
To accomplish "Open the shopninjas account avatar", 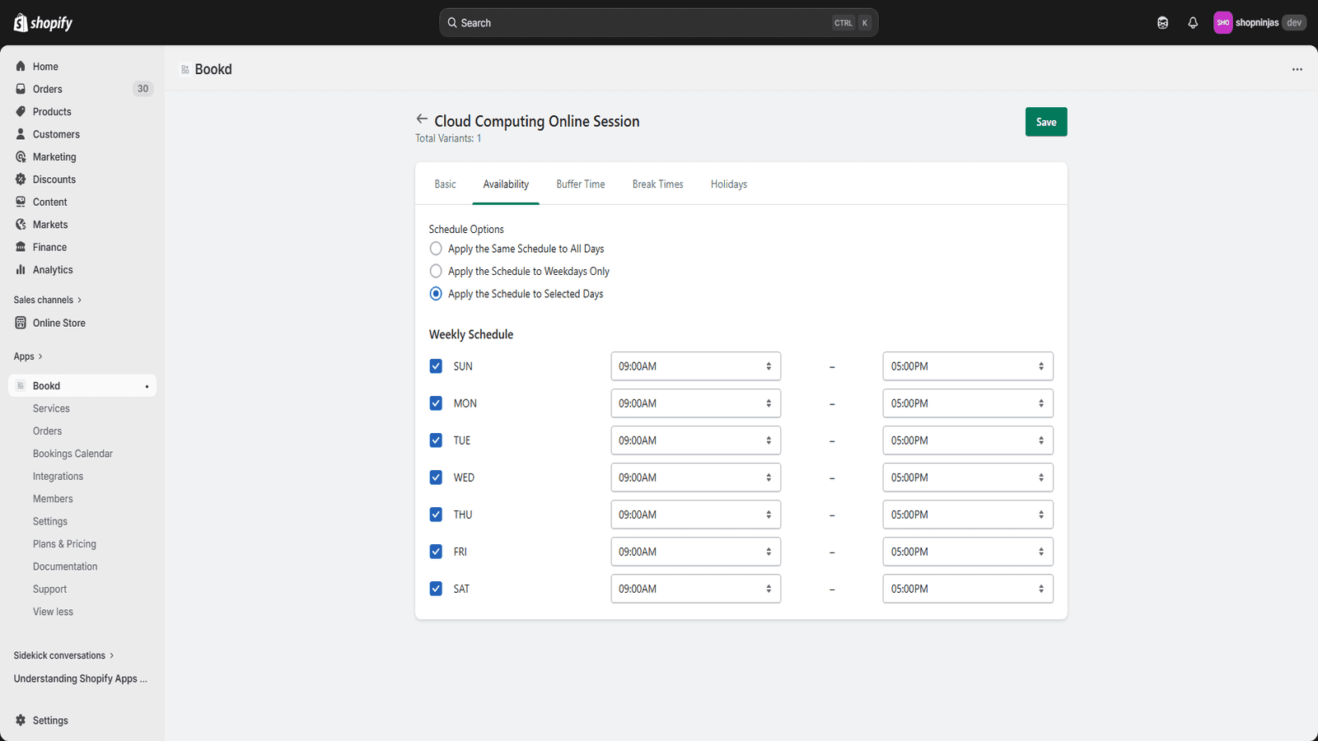I will coord(1222,23).
